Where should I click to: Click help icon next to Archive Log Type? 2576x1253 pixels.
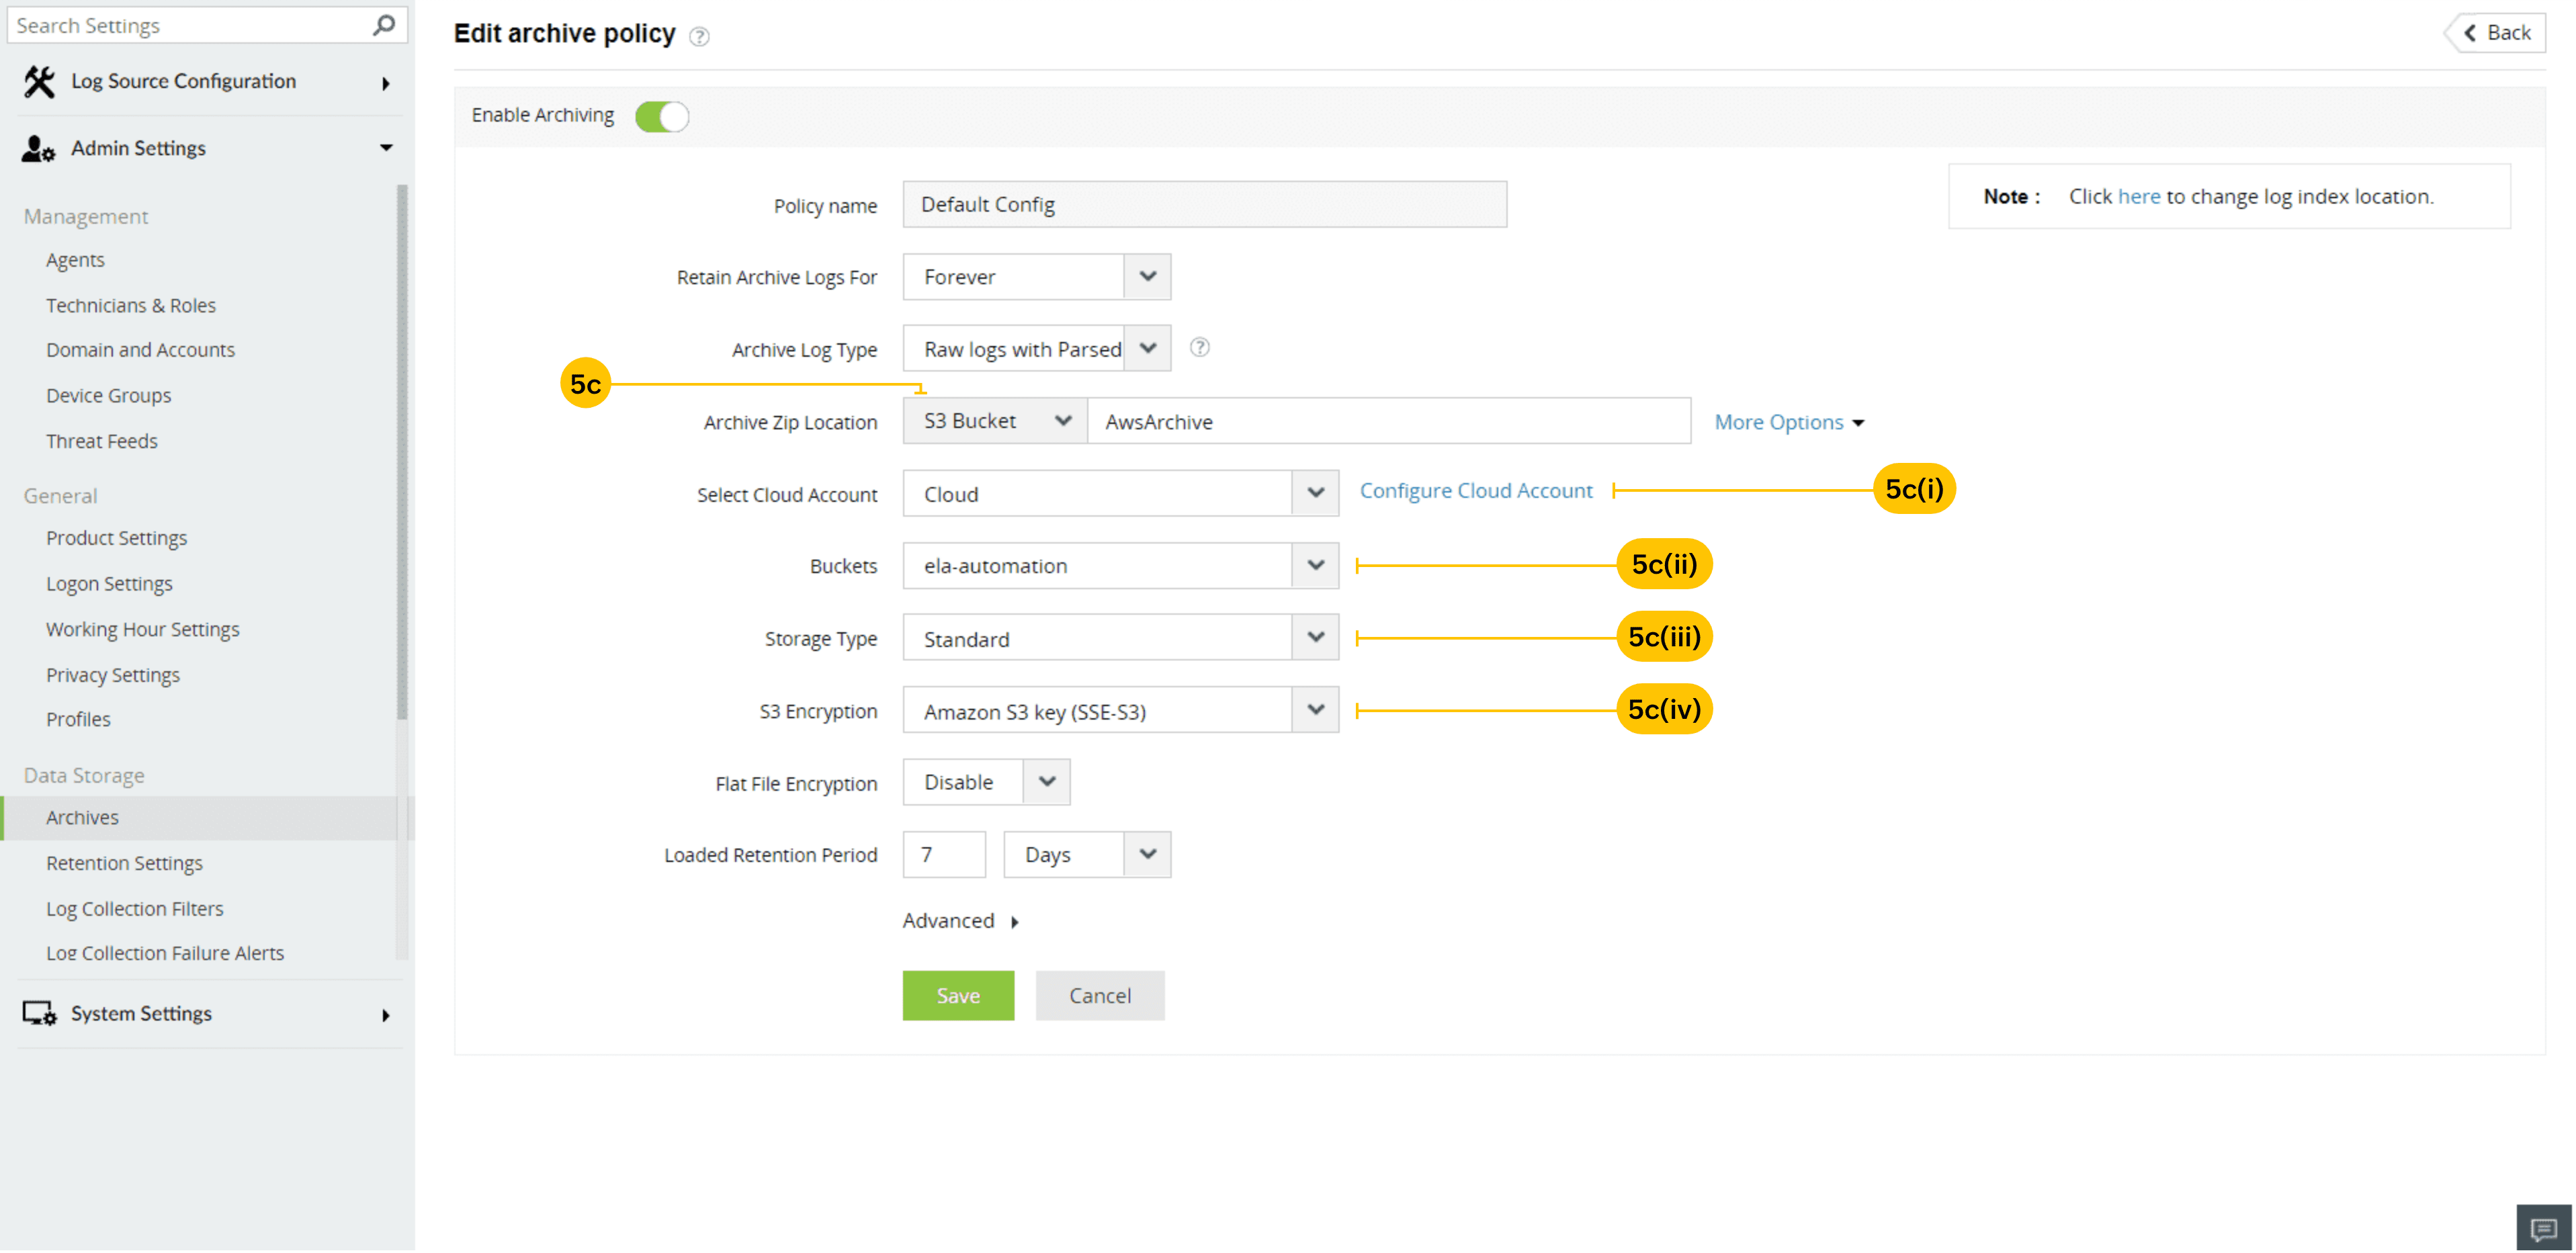(x=1199, y=348)
